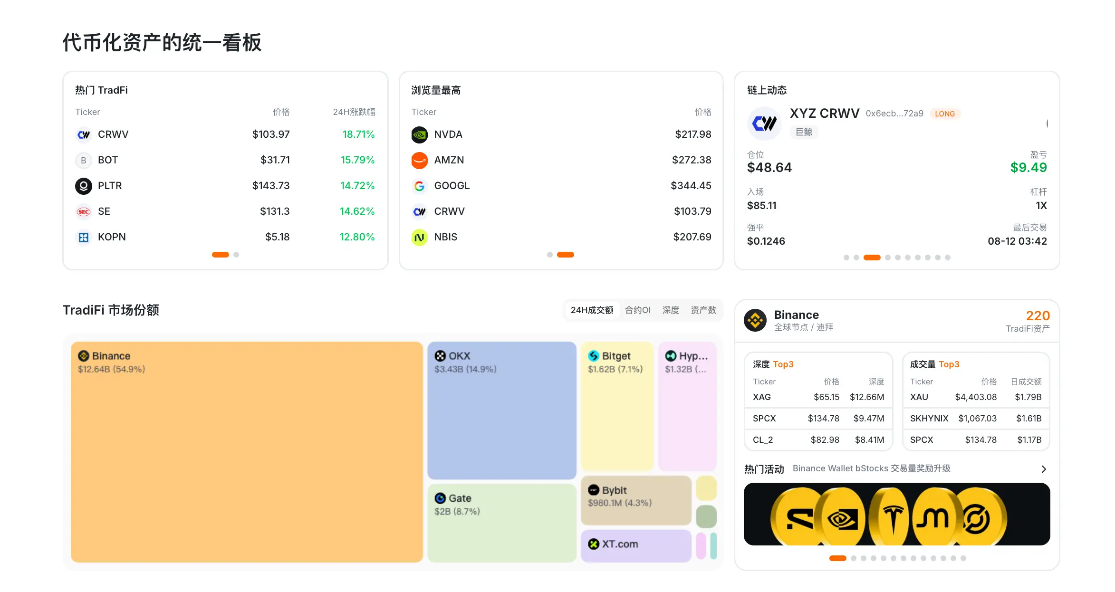The width and height of the screenshot is (1115, 592).
Task: Open the CL_2 row in 深度 Top3
Action: click(x=818, y=440)
